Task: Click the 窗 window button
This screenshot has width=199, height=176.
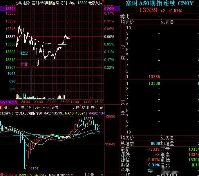Action: coord(102,108)
